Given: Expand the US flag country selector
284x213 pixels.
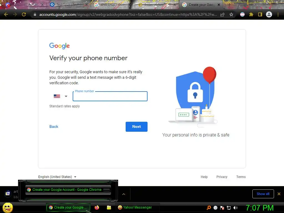Looking at the screenshot, I should coord(60,96).
